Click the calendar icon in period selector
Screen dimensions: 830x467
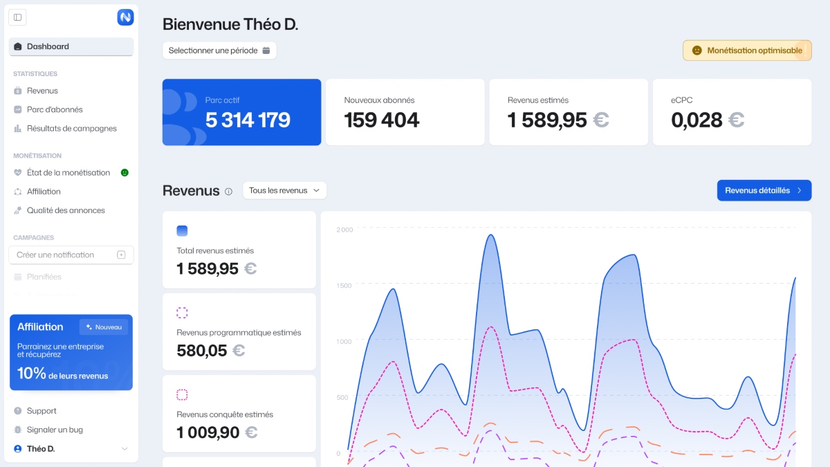[x=266, y=51]
